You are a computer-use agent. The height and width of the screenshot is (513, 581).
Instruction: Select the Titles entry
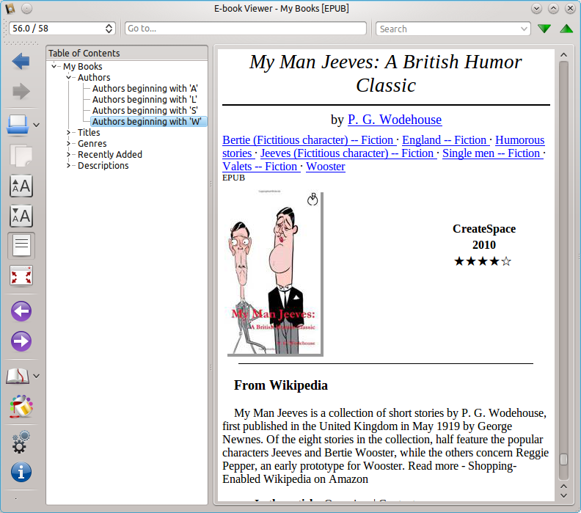89,132
